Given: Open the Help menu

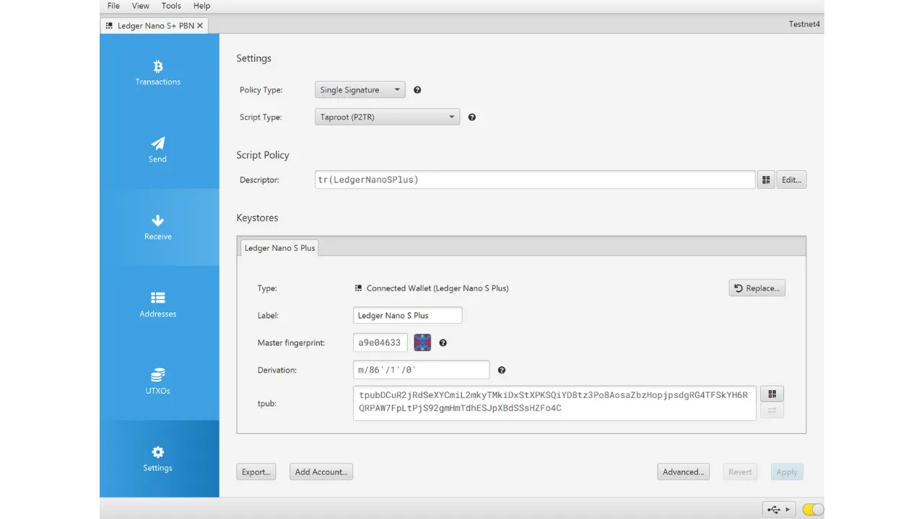Looking at the screenshot, I should (202, 6).
